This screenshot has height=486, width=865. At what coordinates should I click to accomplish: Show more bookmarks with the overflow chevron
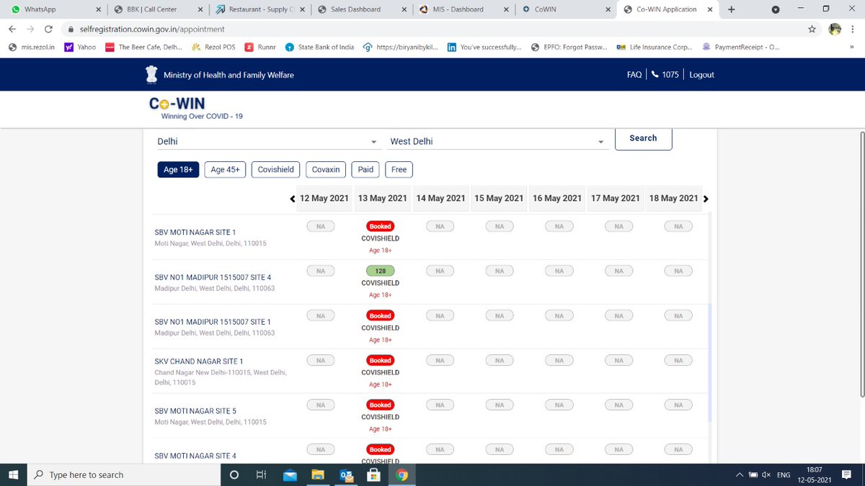pos(852,48)
